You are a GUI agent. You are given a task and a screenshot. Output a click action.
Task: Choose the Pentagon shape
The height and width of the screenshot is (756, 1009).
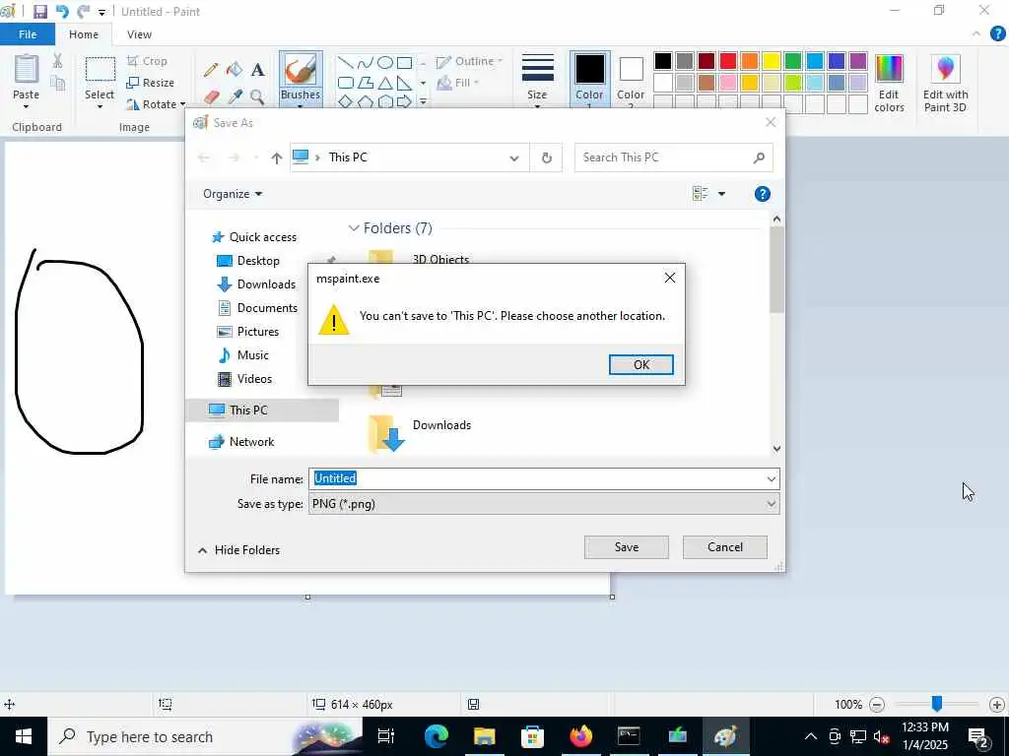click(365, 101)
